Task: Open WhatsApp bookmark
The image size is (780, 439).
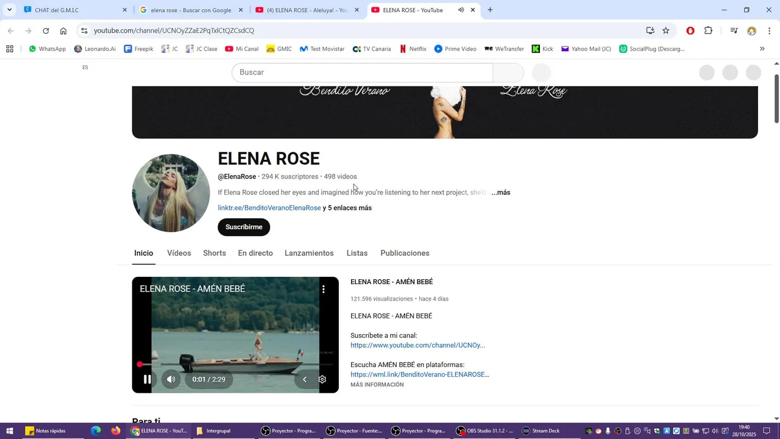Action: point(47,49)
